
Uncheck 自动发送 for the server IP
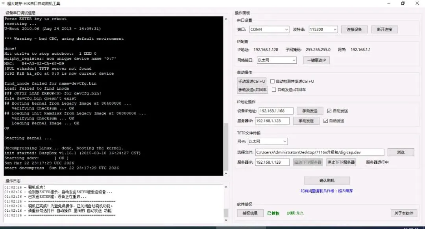[x=325, y=121]
